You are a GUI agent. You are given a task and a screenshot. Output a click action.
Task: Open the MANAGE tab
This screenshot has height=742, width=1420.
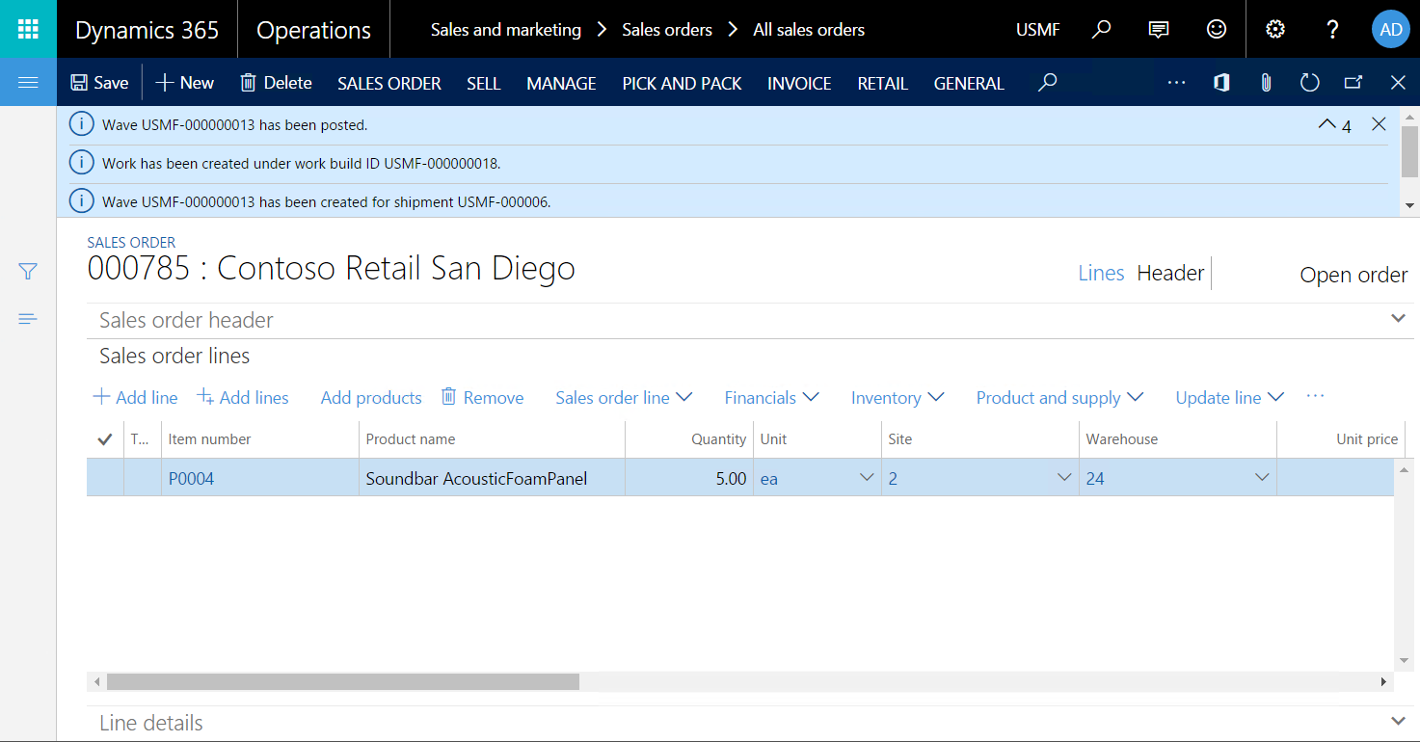[x=561, y=84]
